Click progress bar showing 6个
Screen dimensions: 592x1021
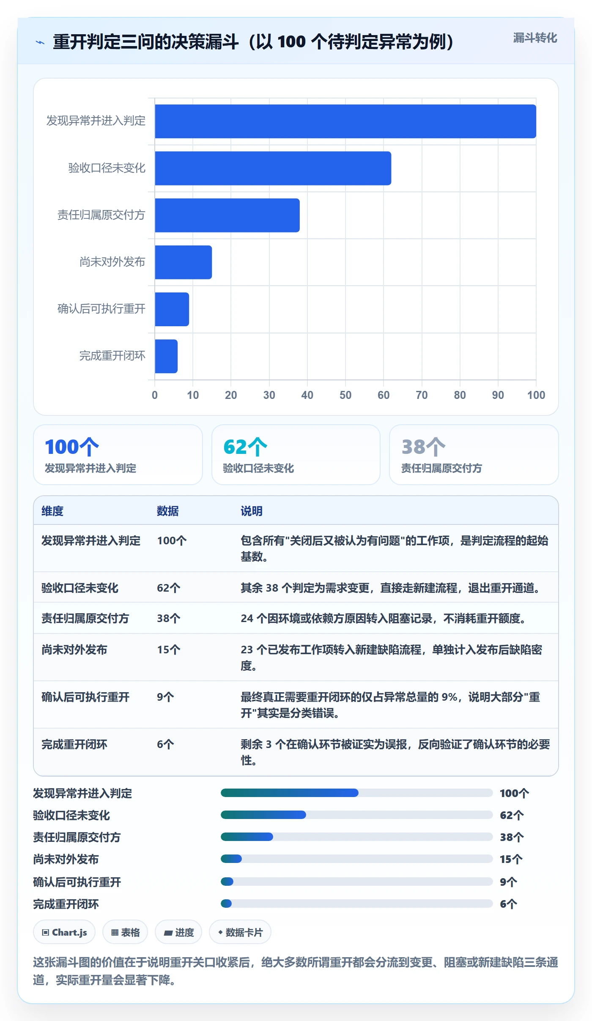point(357,904)
